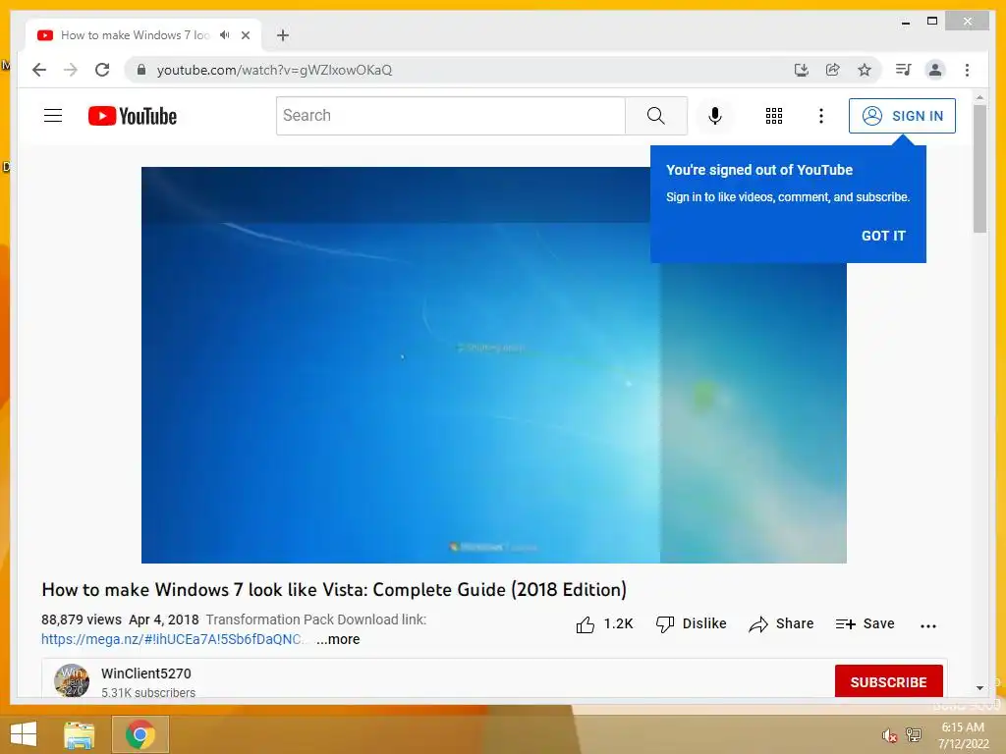
Task: Mute the tab via the speaker icon
Action: 225,35
